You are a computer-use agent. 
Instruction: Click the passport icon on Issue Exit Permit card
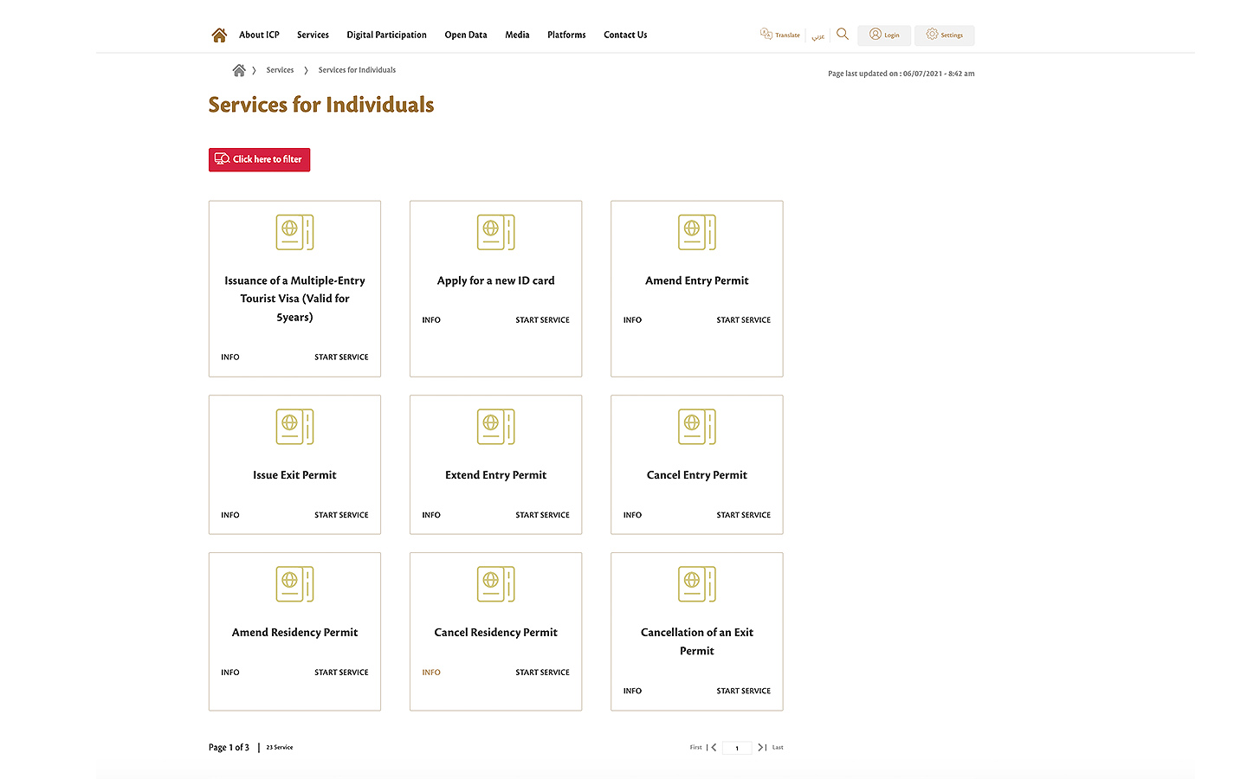click(x=294, y=427)
